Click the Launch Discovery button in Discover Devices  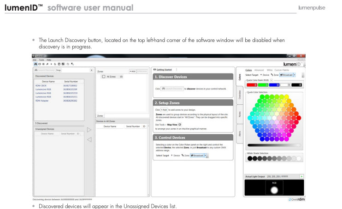(x=172, y=89)
